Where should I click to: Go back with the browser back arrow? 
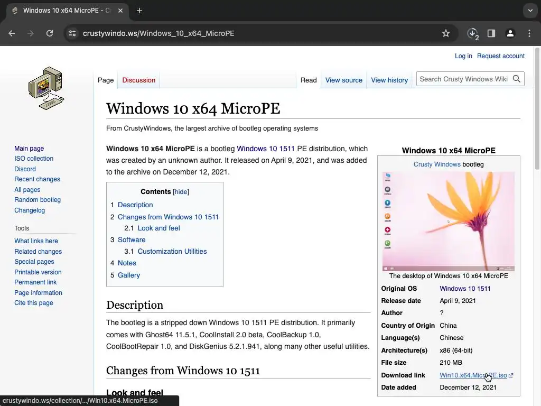tap(12, 33)
